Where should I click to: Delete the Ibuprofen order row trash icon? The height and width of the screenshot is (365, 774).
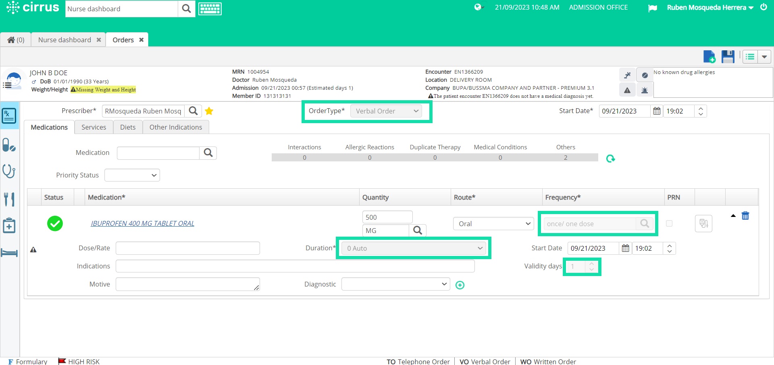745,216
